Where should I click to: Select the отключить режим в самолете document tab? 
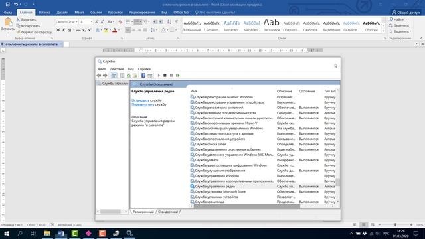[x=31, y=44]
